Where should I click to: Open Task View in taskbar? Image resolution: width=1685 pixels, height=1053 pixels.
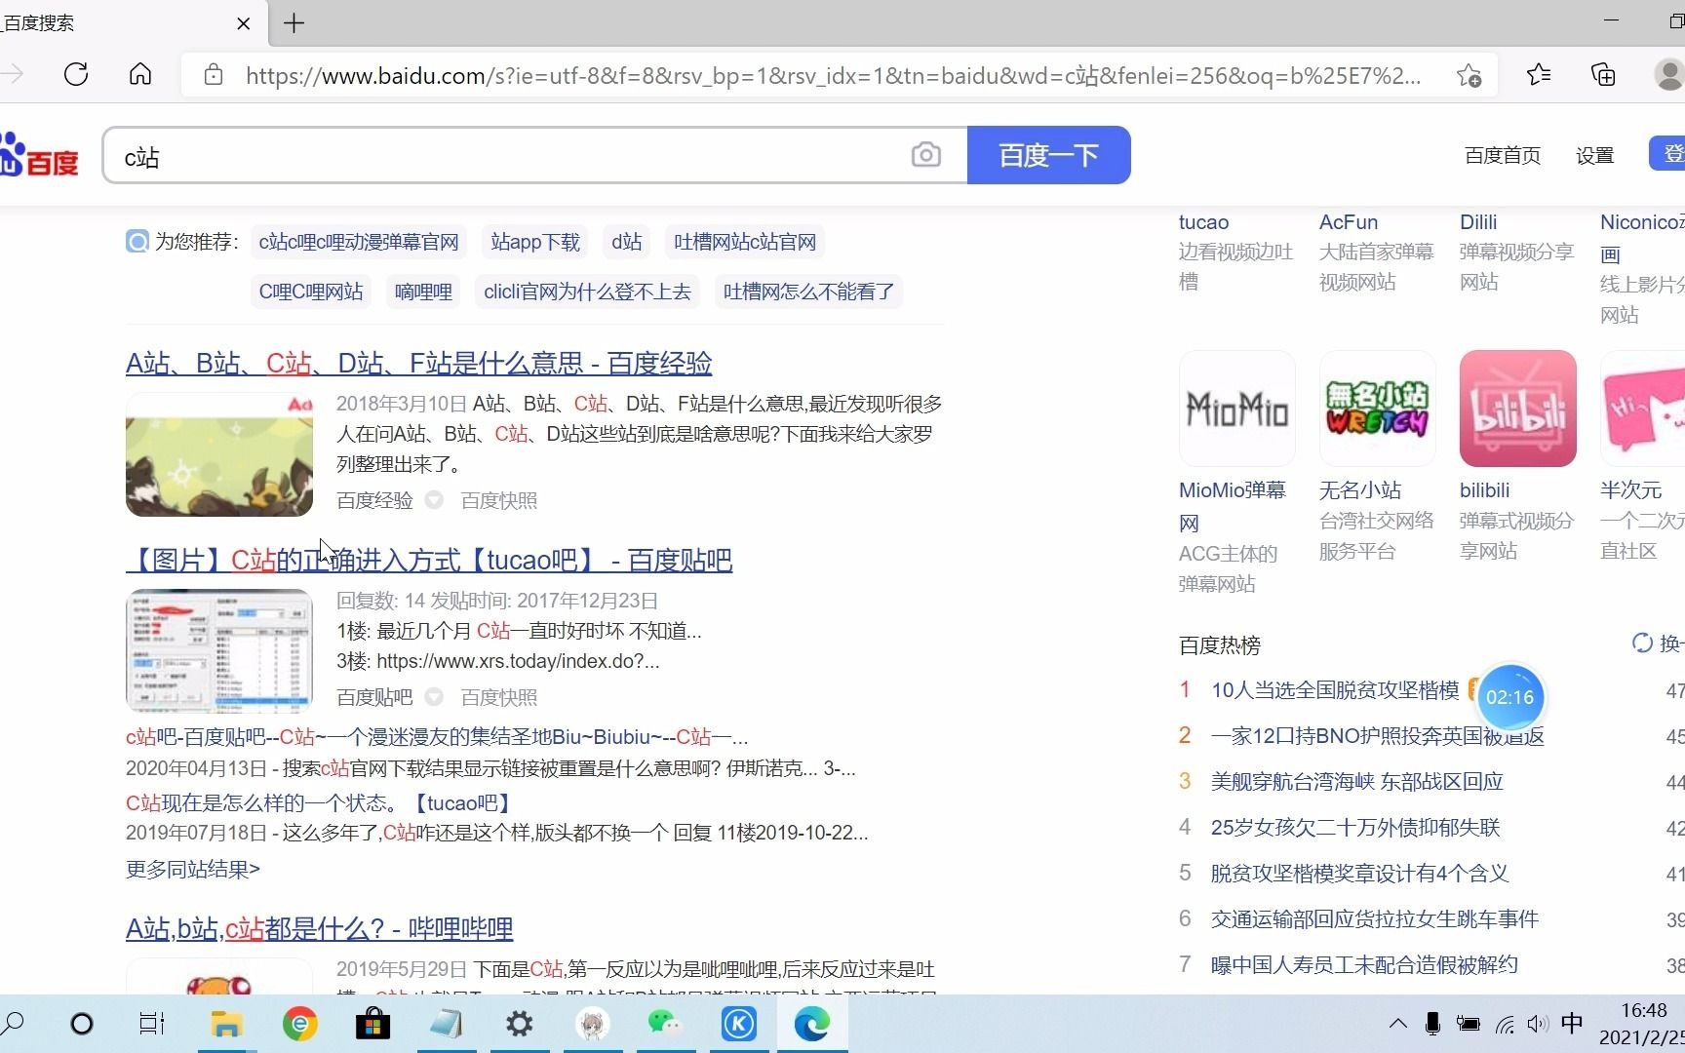pyautogui.click(x=151, y=1024)
